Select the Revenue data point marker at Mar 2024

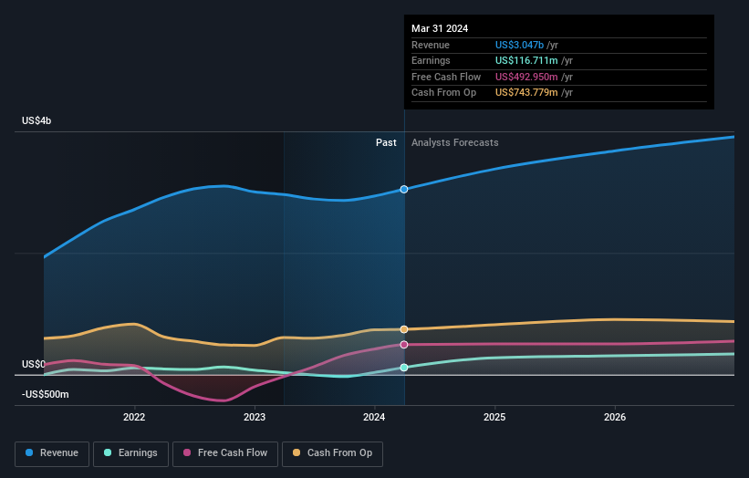click(x=404, y=190)
